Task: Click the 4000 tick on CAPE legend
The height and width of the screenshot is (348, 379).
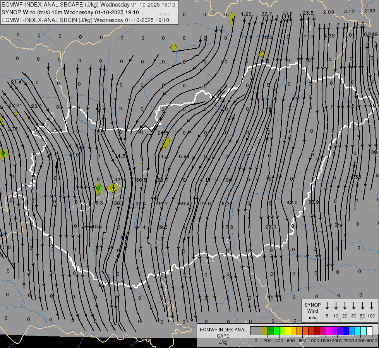Action: click(x=360, y=341)
